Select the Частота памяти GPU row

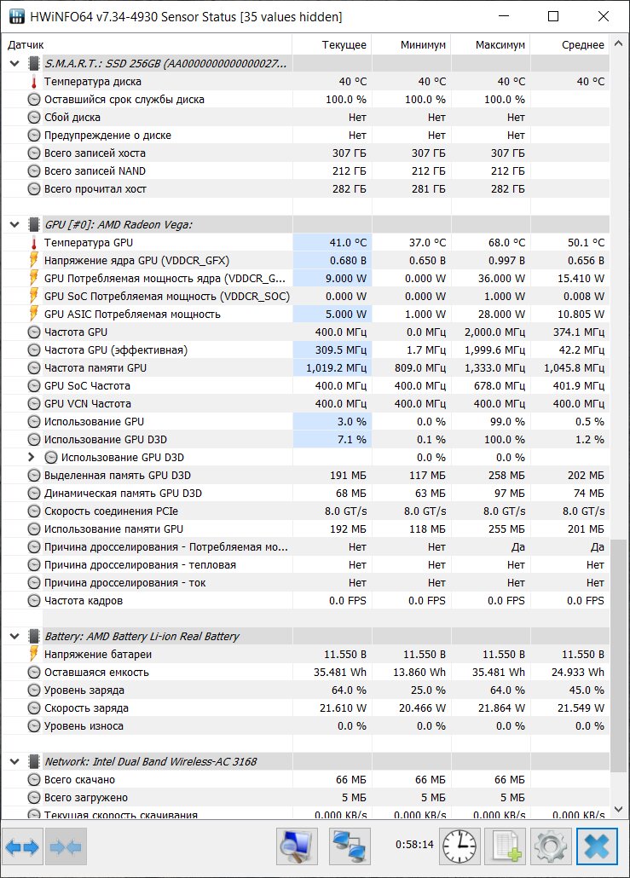coord(305,368)
